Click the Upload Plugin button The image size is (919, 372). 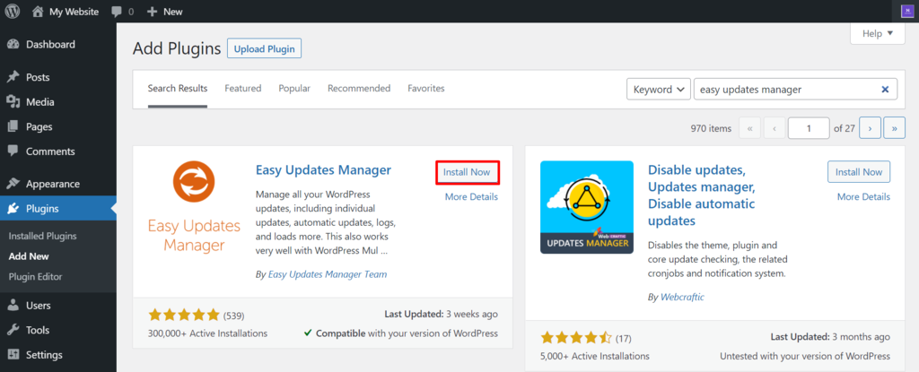point(264,49)
